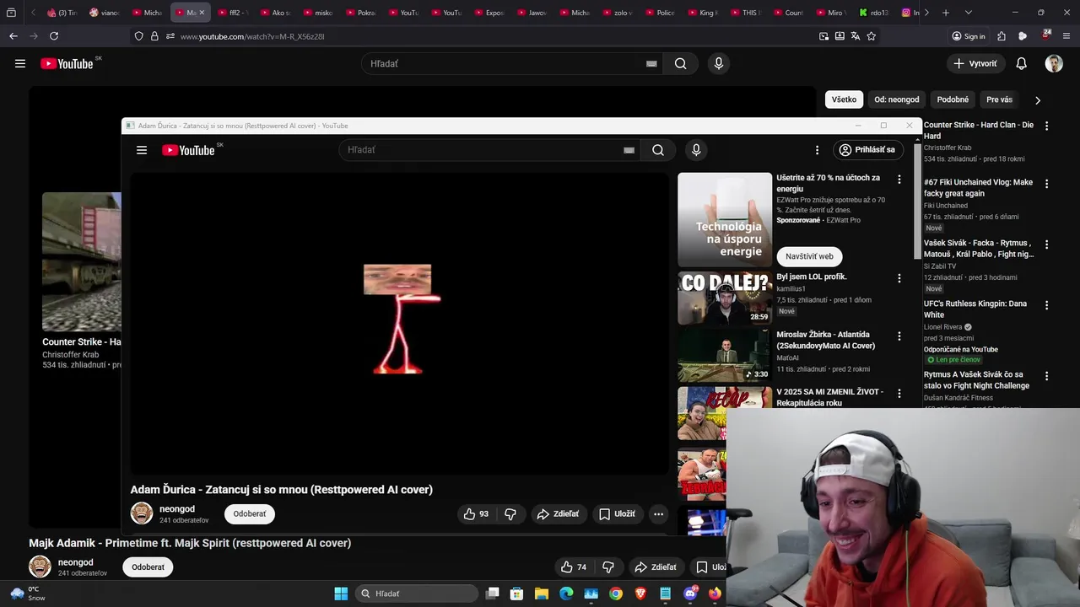Like the Majk Adamik video with 74 likes
The image size is (1080, 607).
(x=574, y=567)
